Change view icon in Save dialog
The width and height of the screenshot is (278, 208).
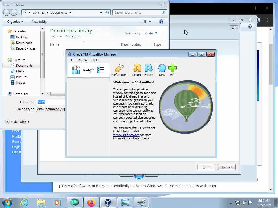pos(144,22)
